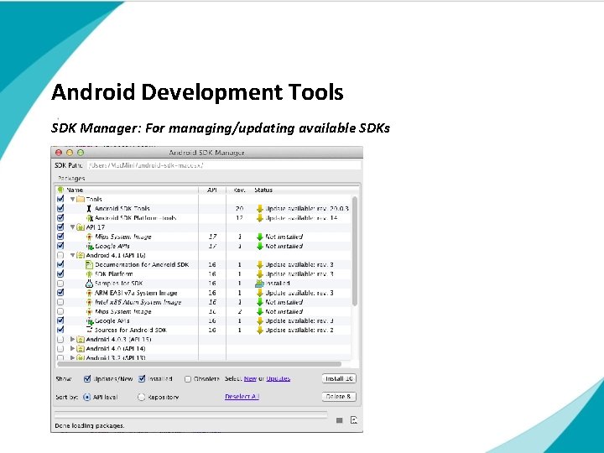Click the loading progress bar
This screenshot has width=604, height=453.
tap(191, 415)
